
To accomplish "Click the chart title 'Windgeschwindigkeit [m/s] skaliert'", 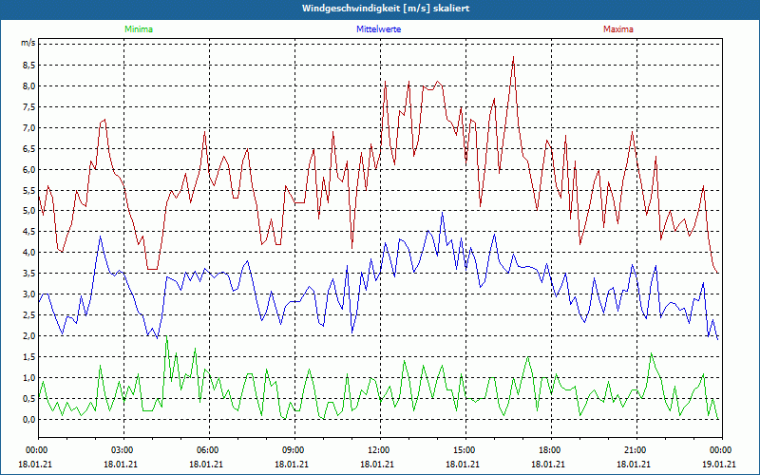I will tap(386, 9).
